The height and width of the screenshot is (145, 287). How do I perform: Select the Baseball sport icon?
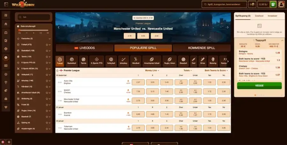pyautogui.click(x=183, y=61)
